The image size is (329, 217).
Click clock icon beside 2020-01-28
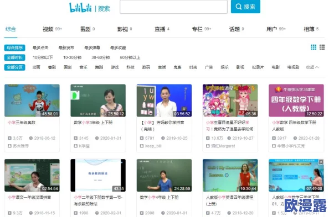295,138
